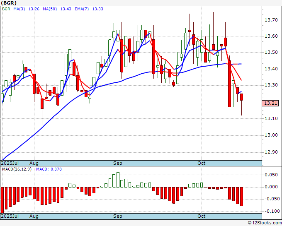Click the 13.00 price axis label
Screen dimensions: 282x226
click(x=271, y=135)
